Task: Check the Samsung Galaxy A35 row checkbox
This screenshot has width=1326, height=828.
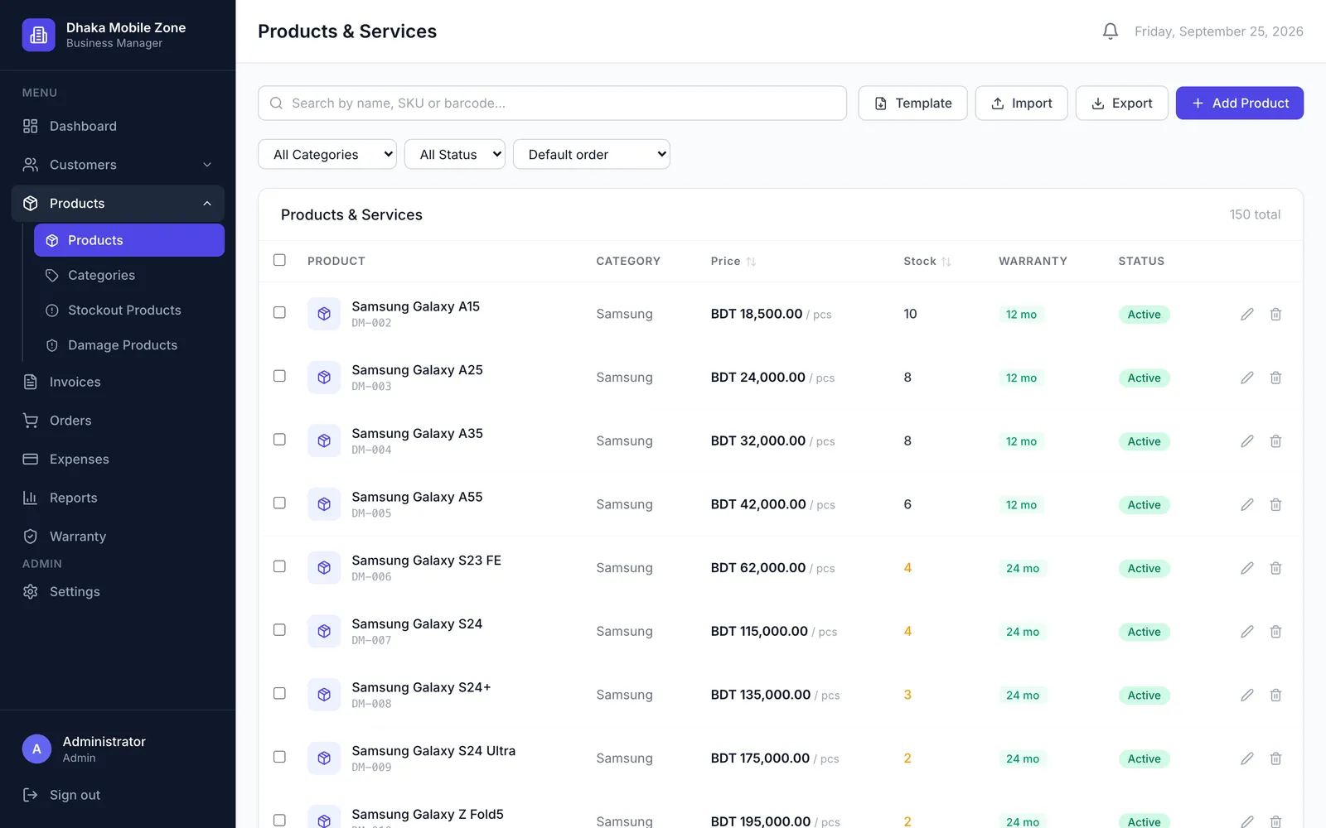Action: pos(279,440)
